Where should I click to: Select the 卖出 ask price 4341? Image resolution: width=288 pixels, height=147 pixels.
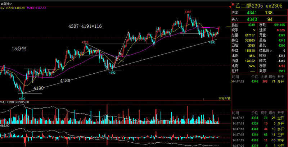coord(250,13)
